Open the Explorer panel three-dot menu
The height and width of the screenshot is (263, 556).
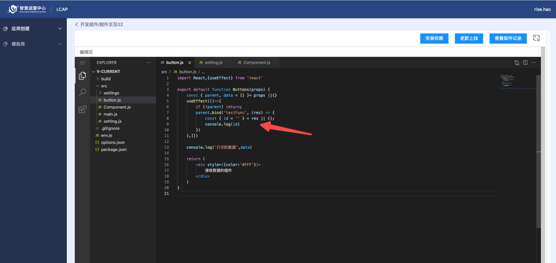click(149, 63)
